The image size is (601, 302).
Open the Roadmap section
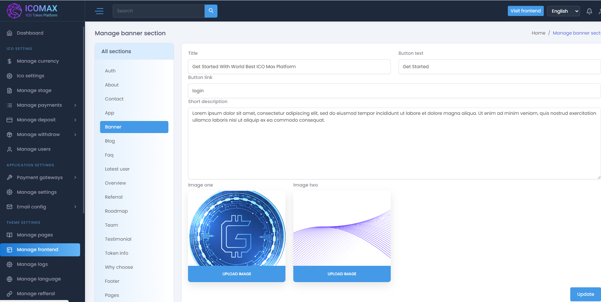(x=134, y=211)
